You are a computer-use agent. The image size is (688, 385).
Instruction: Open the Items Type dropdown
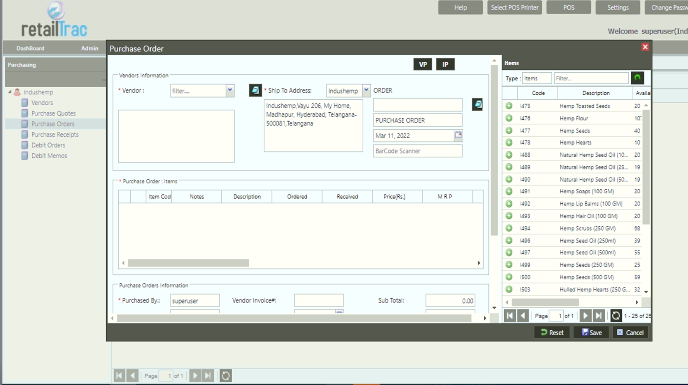point(537,78)
